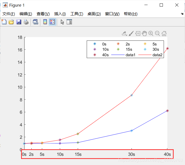Image resolution: width=185 pixels, height=165 pixels.
Task: Click the axes Export icon
Action: pyautogui.click(x=124, y=34)
